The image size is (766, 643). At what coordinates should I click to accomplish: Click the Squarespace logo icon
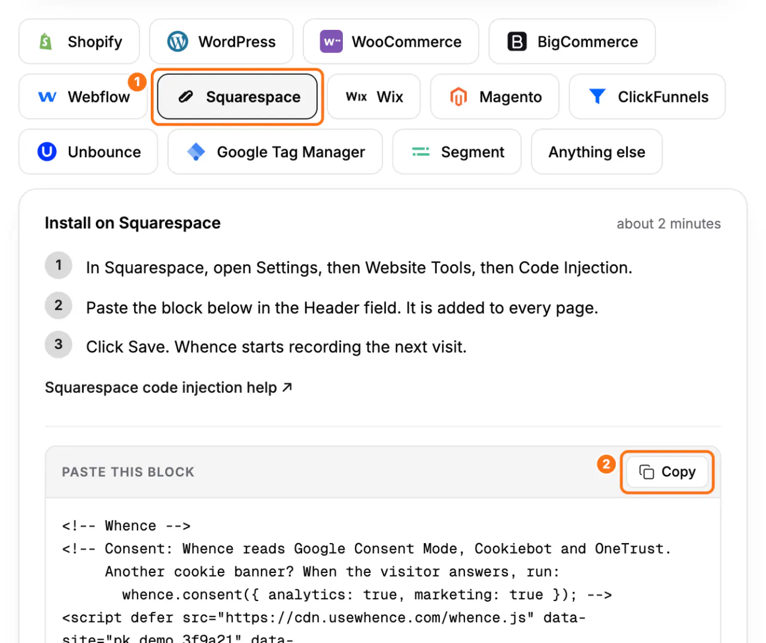pos(186,96)
